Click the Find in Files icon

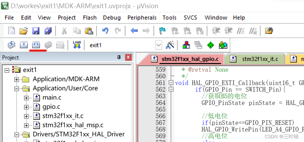pyautogui.click(x=269, y=31)
